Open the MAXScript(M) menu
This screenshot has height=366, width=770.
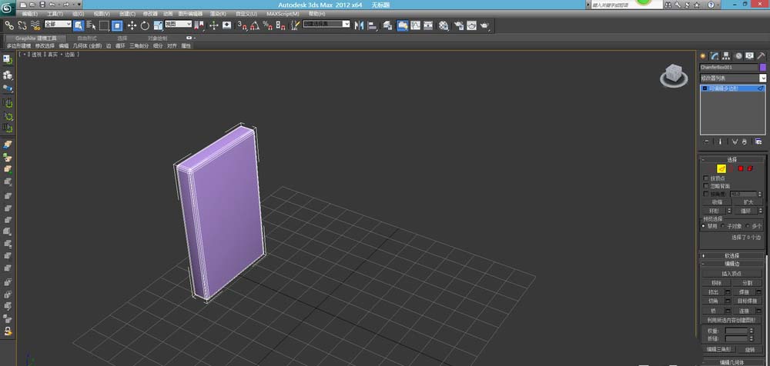[x=283, y=14]
